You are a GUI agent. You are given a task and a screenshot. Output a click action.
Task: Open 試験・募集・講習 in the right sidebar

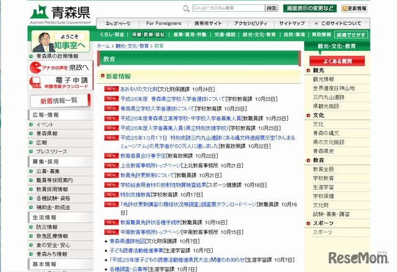331,214
